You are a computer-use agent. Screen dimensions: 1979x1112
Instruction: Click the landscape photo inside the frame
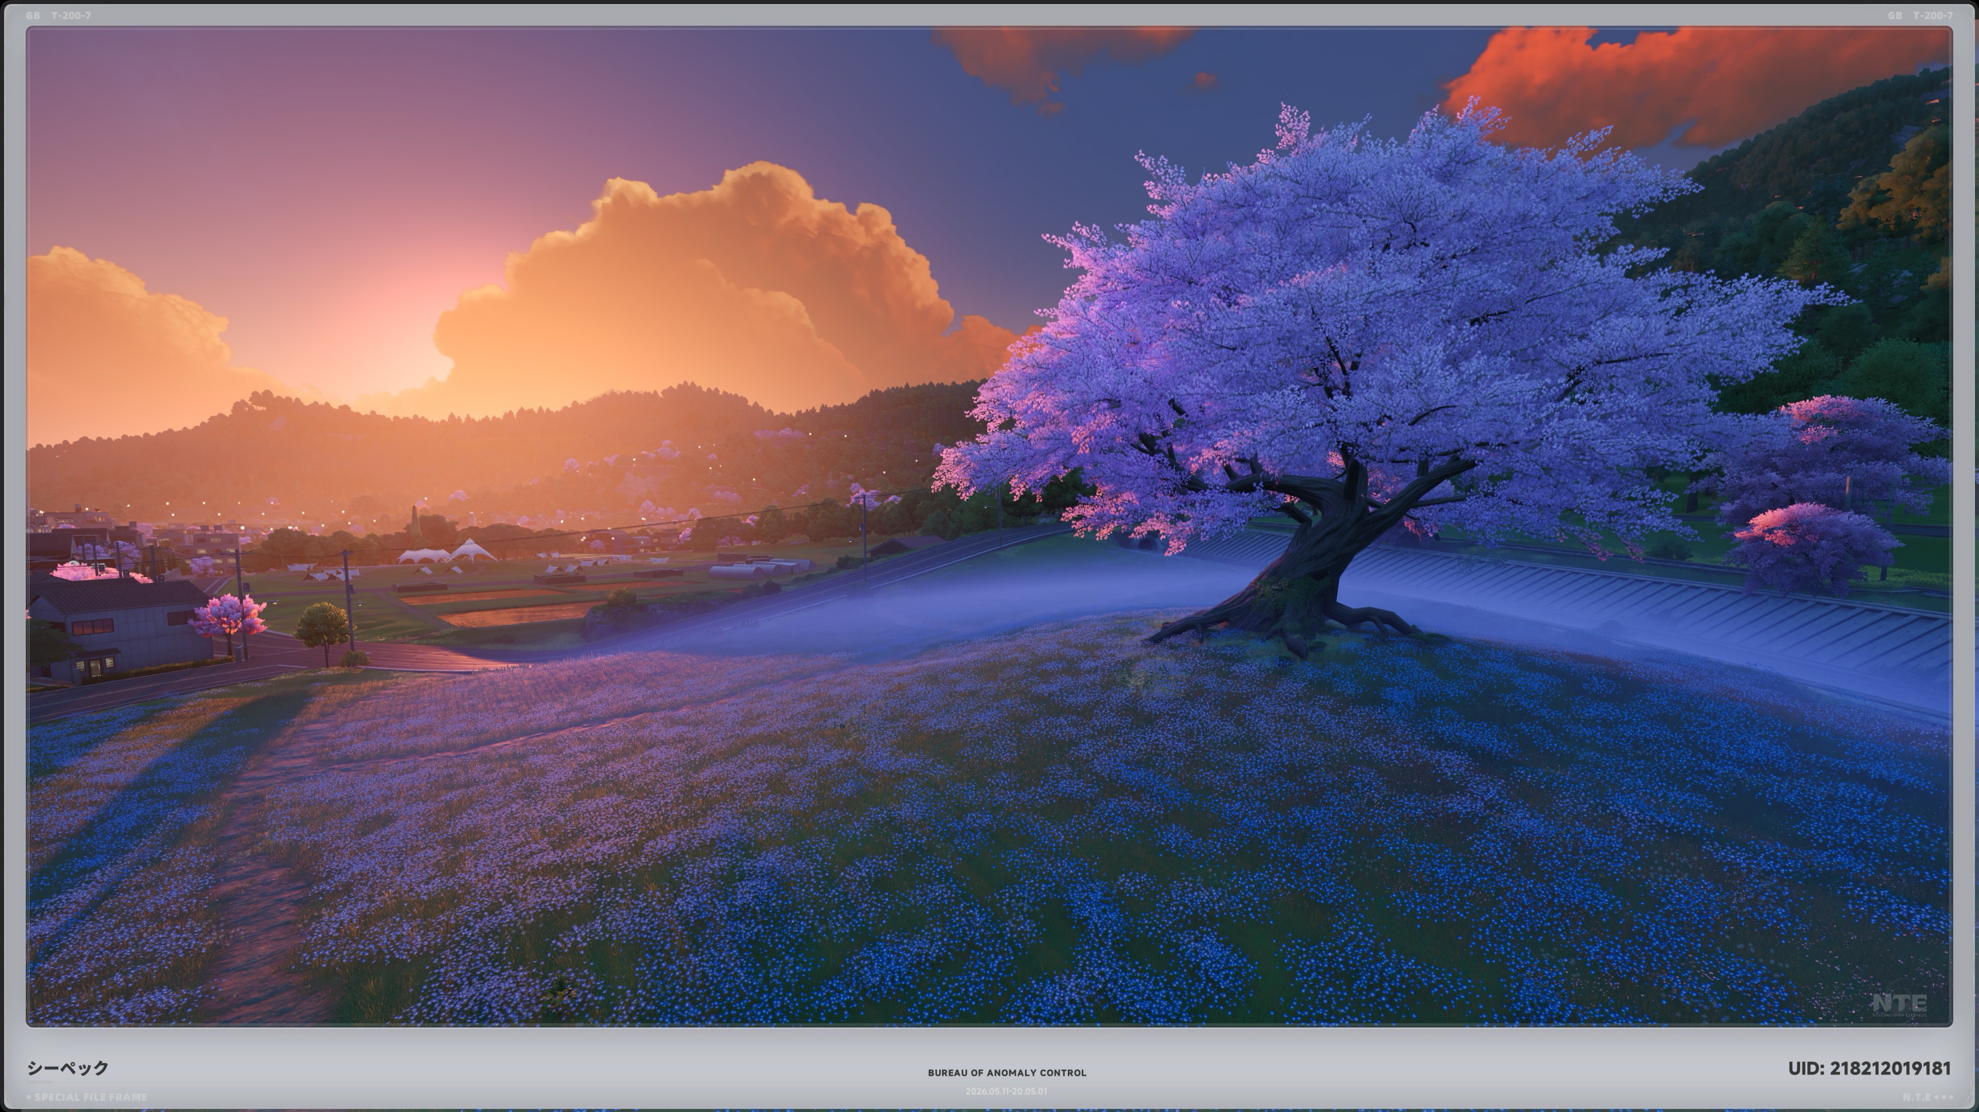click(x=989, y=527)
